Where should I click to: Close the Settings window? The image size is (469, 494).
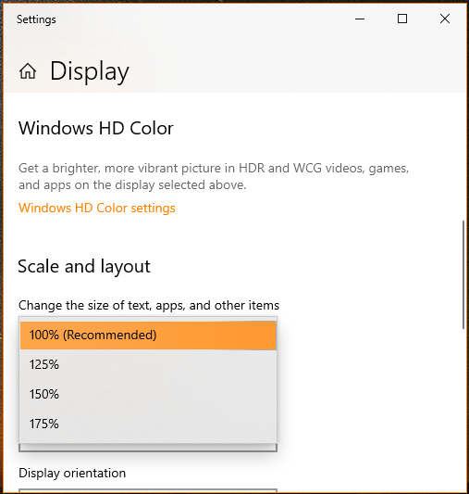pos(445,19)
